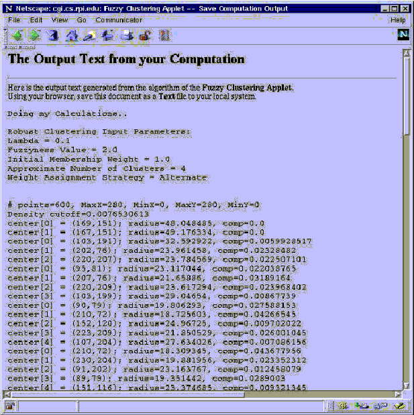Open Discussions from the component bar
The image size is (414, 415).
380,406
